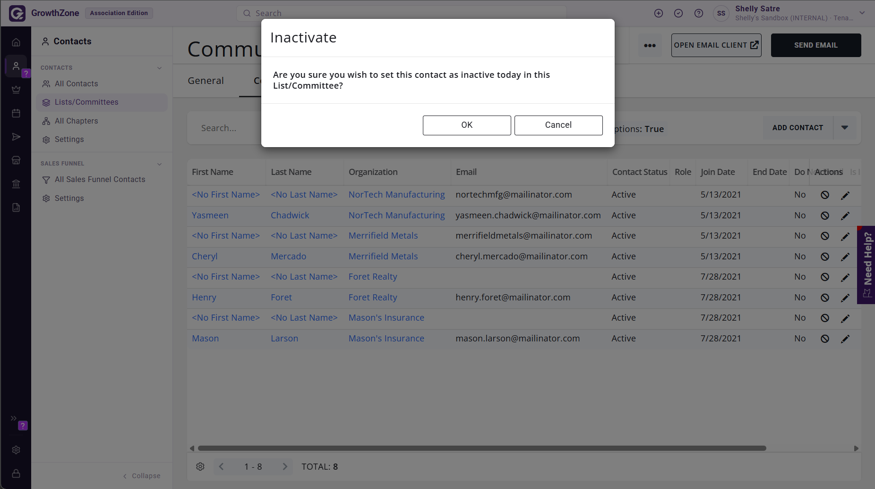Open the three-dots more actions menu
The height and width of the screenshot is (489, 875).
point(650,45)
